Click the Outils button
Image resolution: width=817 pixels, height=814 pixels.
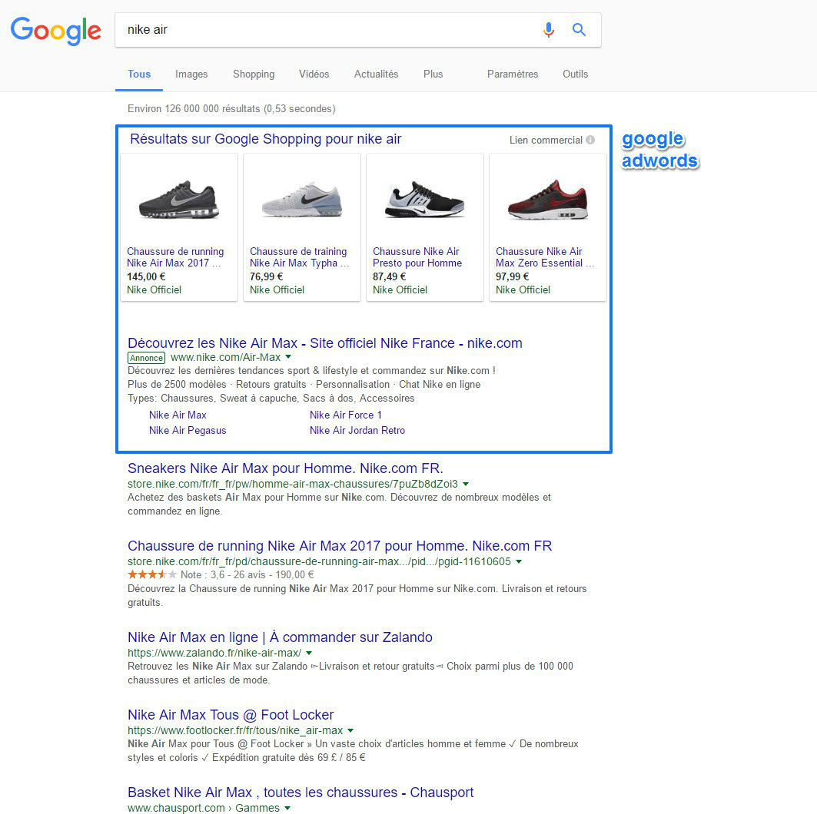click(575, 74)
